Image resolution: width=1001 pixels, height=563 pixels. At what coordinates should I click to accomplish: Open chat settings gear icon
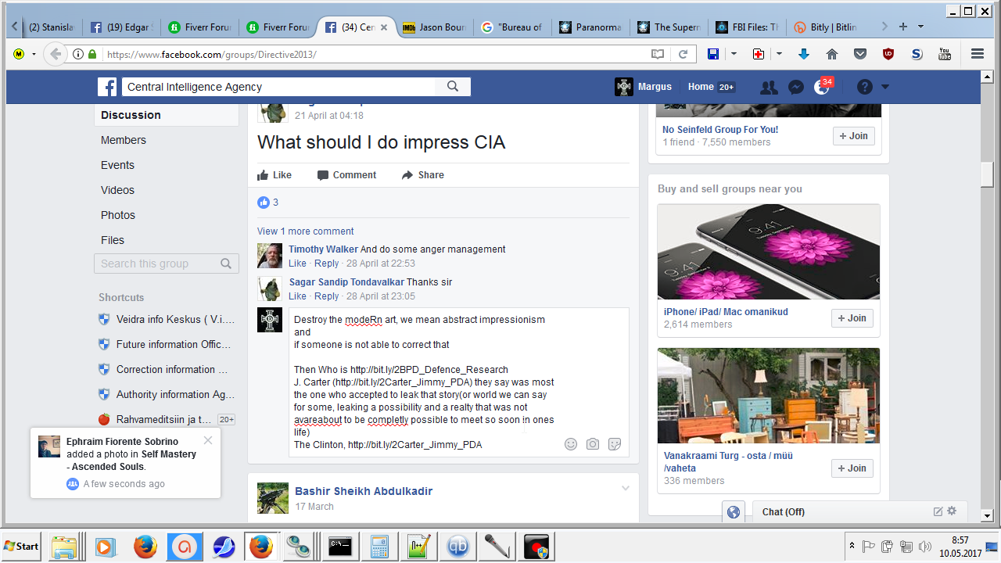tap(952, 511)
